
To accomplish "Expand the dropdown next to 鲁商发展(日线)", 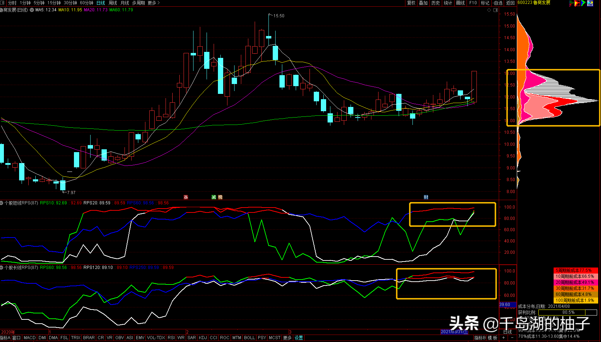I will click(x=32, y=10).
